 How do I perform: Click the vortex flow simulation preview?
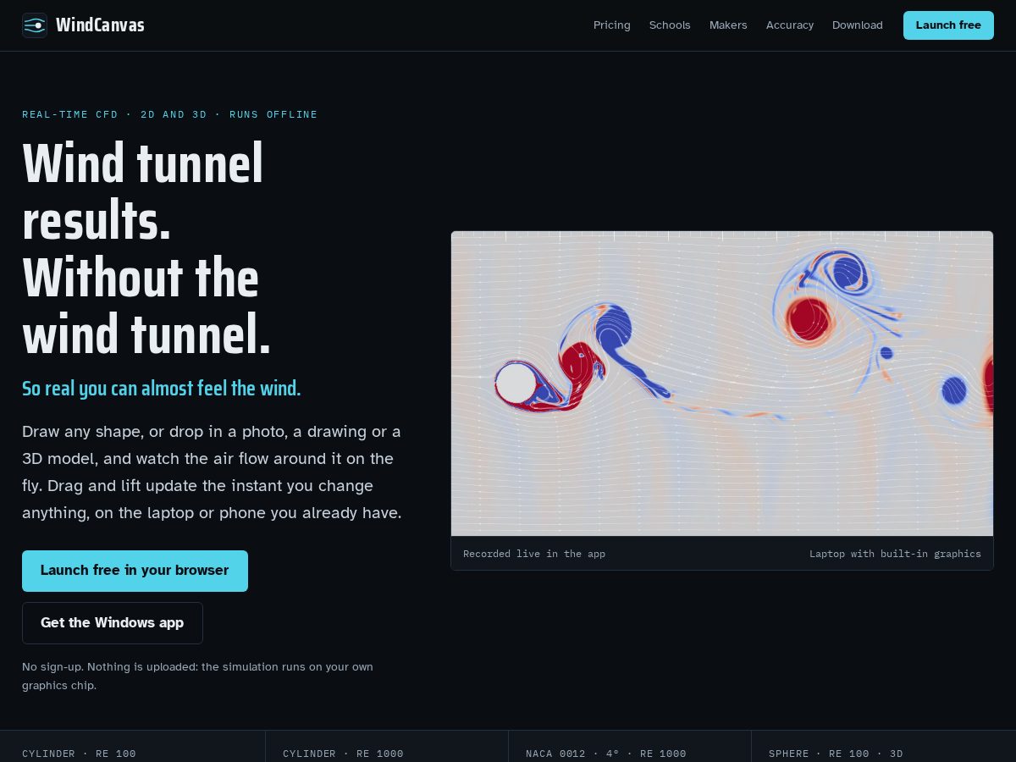click(x=722, y=384)
